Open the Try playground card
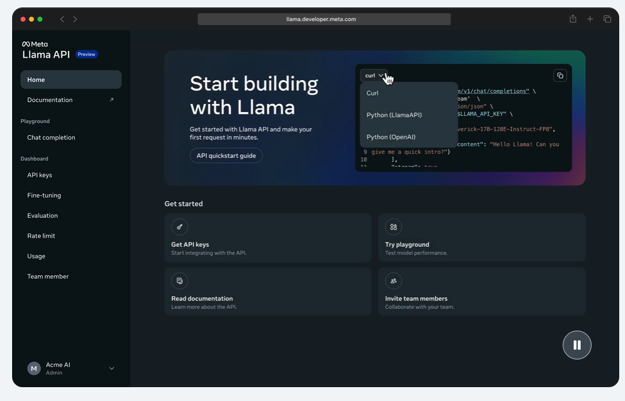The width and height of the screenshot is (625, 401). coord(481,238)
